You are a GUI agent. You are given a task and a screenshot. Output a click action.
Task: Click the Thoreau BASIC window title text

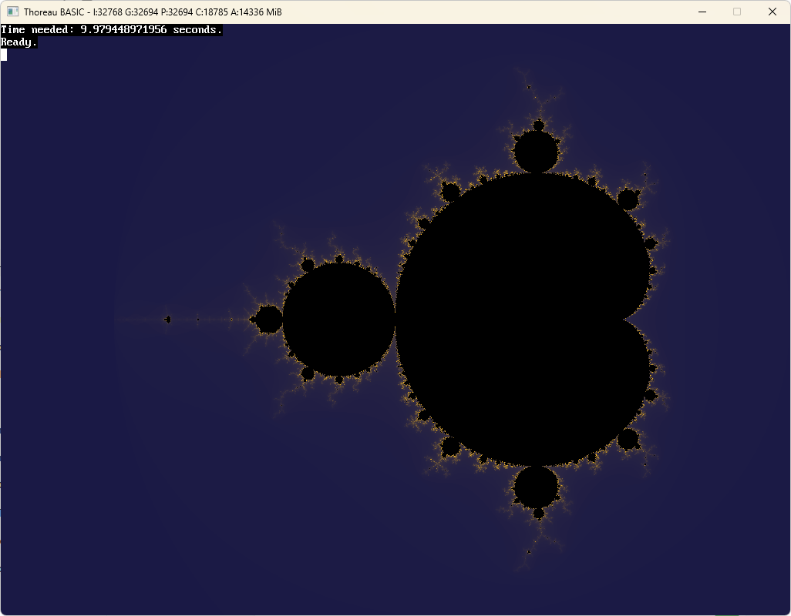(153, 12)
